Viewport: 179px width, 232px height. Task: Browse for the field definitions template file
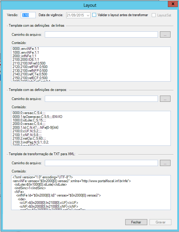click(165, 99)
